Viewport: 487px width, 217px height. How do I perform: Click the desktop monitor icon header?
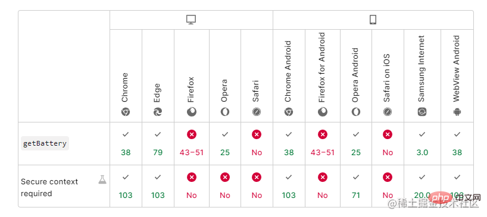pos(191,20)
